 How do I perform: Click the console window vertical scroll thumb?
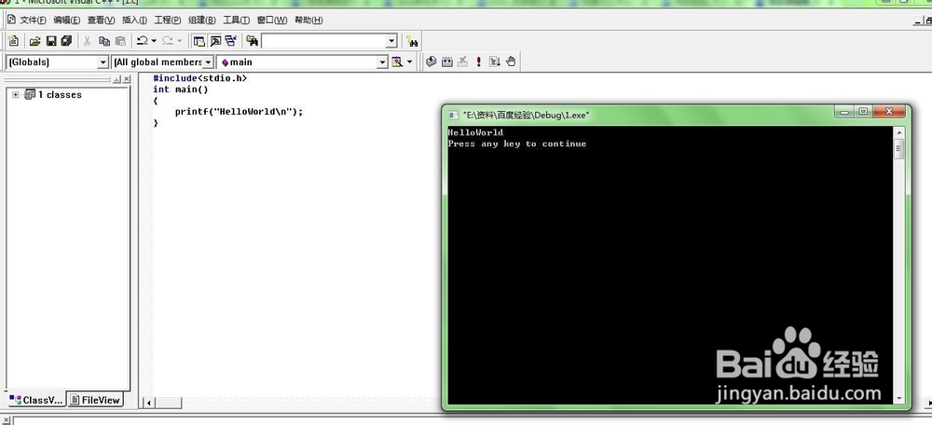899,148
